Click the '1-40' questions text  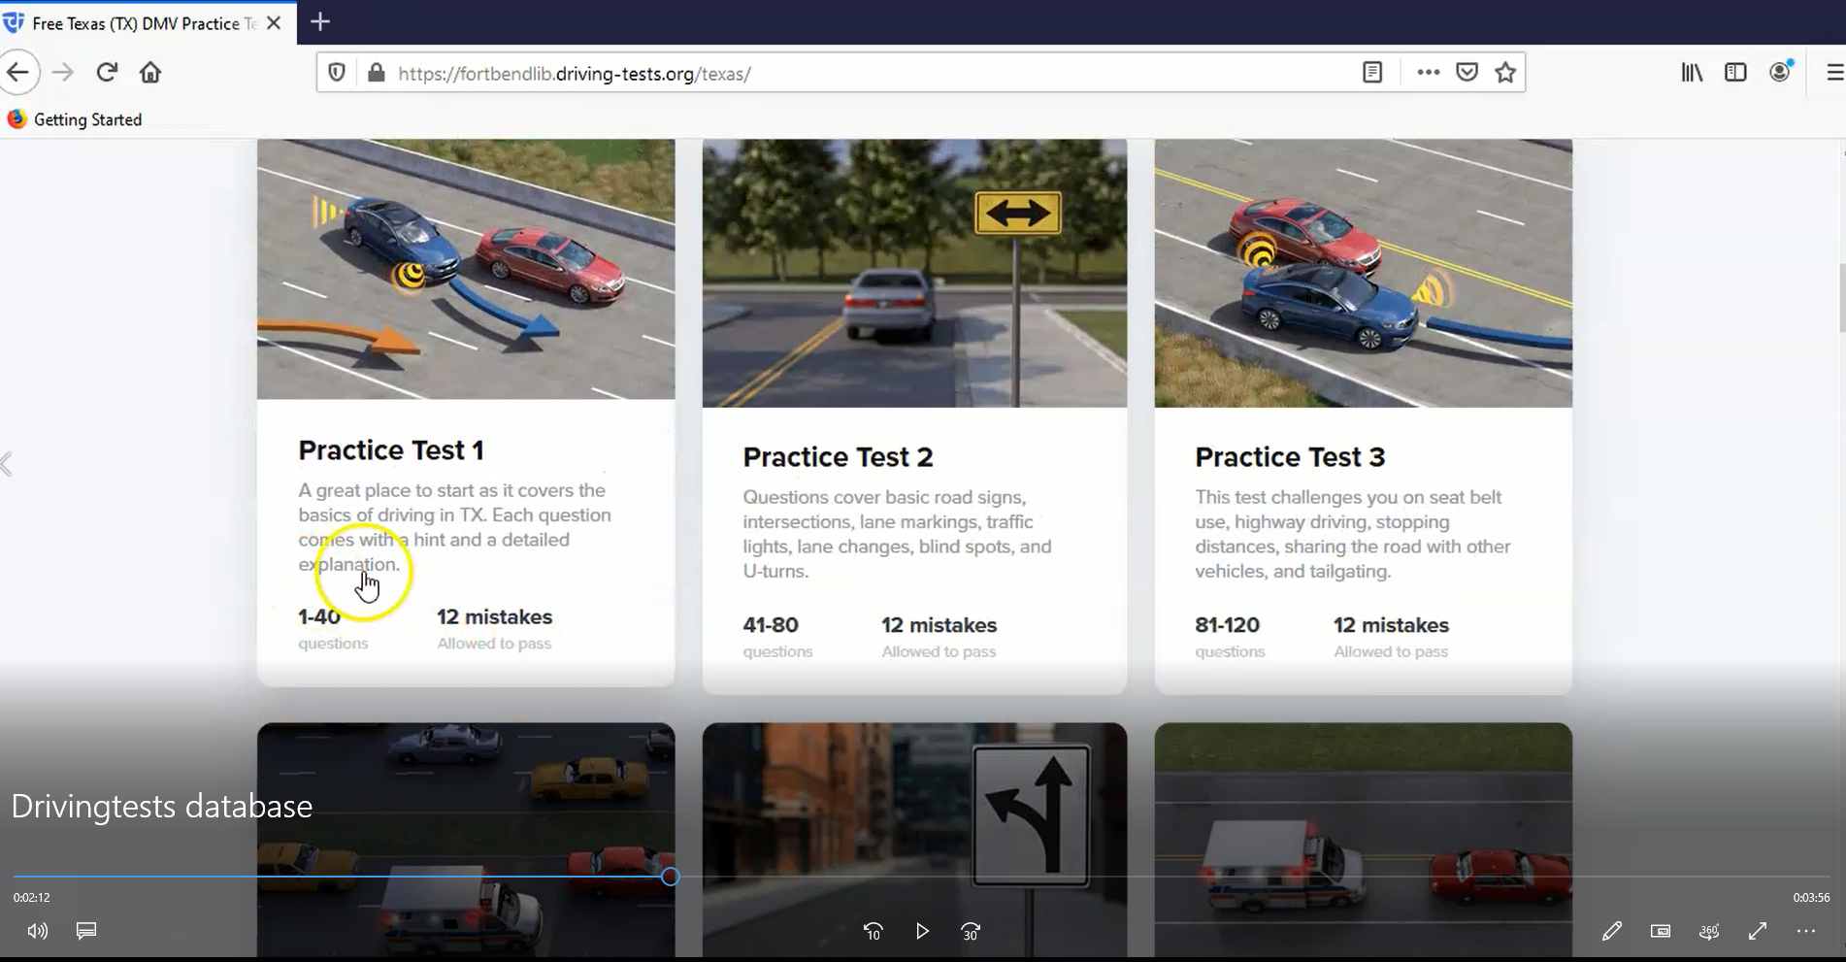click(319, 617)
